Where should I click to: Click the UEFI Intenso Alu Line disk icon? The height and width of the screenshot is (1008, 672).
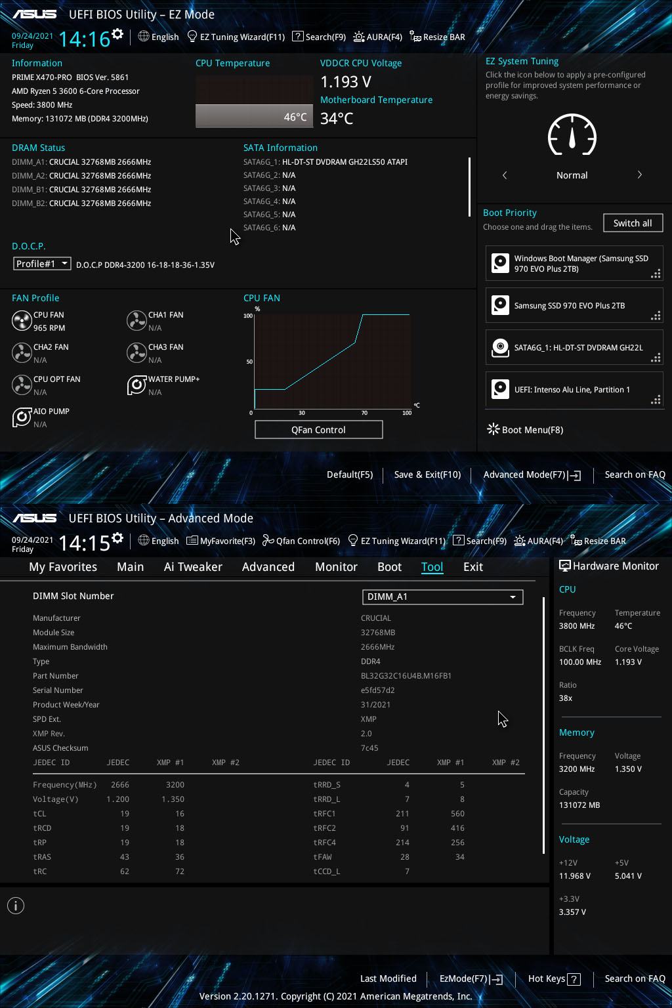click(500, 389)
